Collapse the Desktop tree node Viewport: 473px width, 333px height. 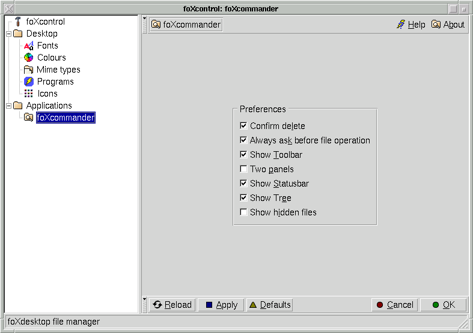tap(9, 34)
